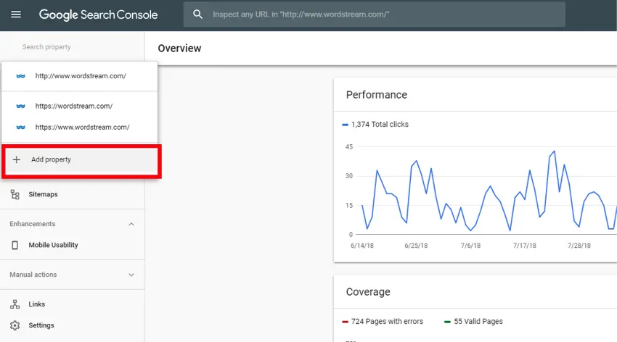Screen dimensions: 617x342
Task: Open Settings in the sidebar
Action: click(73, 325)
